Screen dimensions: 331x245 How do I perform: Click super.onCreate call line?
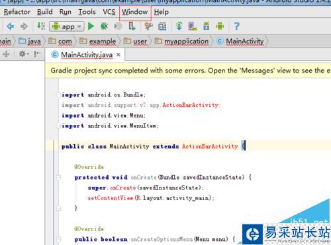[x=146, y=188]
